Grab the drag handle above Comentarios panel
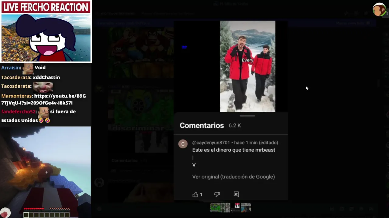Viewport: 389px width, 218px height. [247, 116]
